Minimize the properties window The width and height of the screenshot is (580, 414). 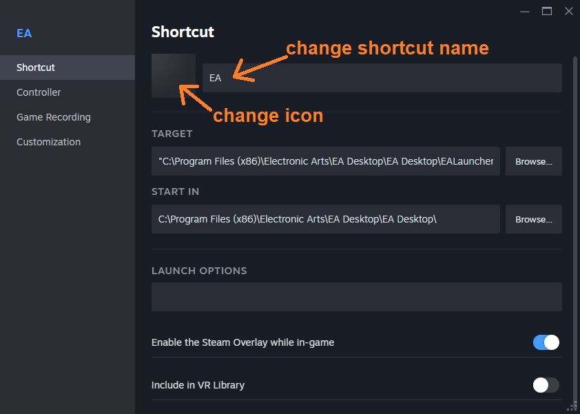[x=525, y=11]
